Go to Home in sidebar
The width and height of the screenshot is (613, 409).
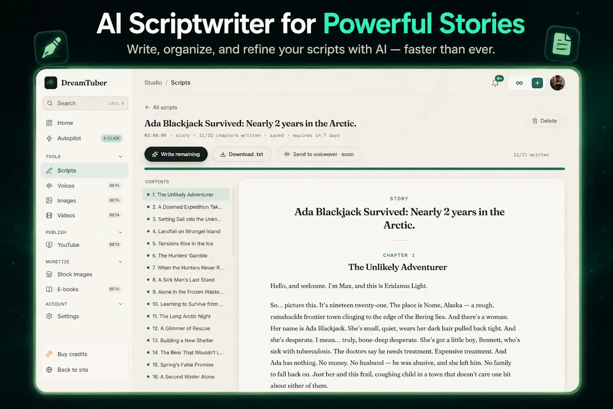84,123
